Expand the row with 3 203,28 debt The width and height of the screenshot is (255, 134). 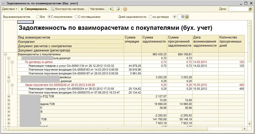coord(9,77)
